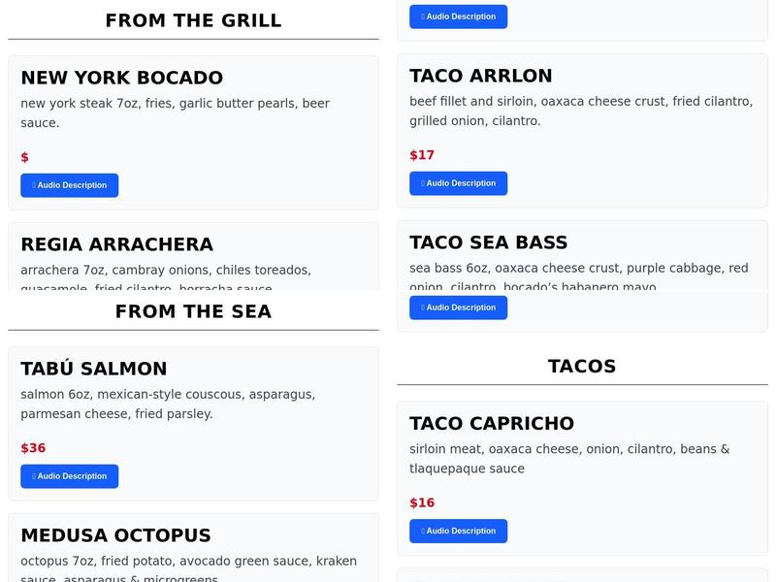Select the Tabú Salmon dish title
The image size is (776, 582).
point(94,369)
